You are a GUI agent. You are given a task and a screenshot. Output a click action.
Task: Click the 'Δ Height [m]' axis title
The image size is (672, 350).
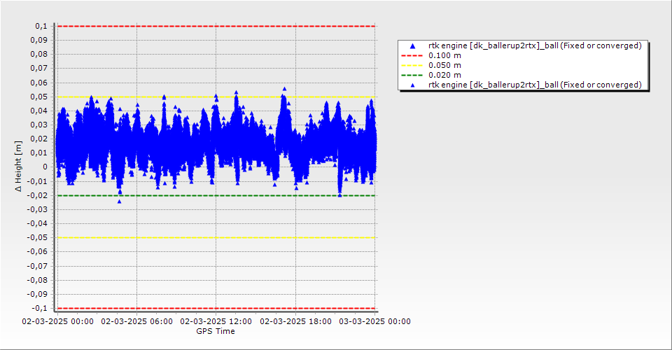coord(18,166)
